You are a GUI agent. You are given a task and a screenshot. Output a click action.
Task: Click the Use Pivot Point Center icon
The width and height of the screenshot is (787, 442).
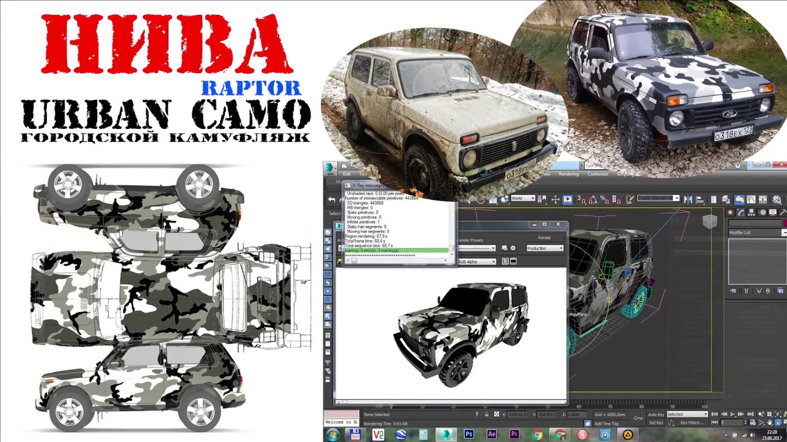tap(542, 199)
